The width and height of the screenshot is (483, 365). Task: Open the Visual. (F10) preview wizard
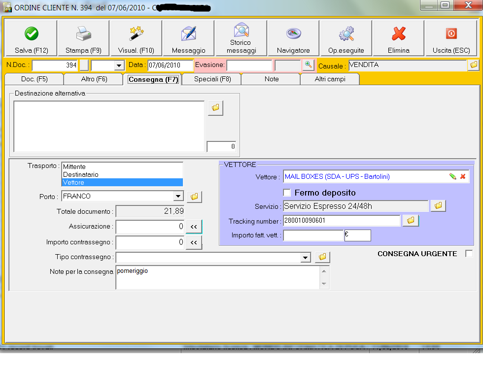click(x=136, y=38)
